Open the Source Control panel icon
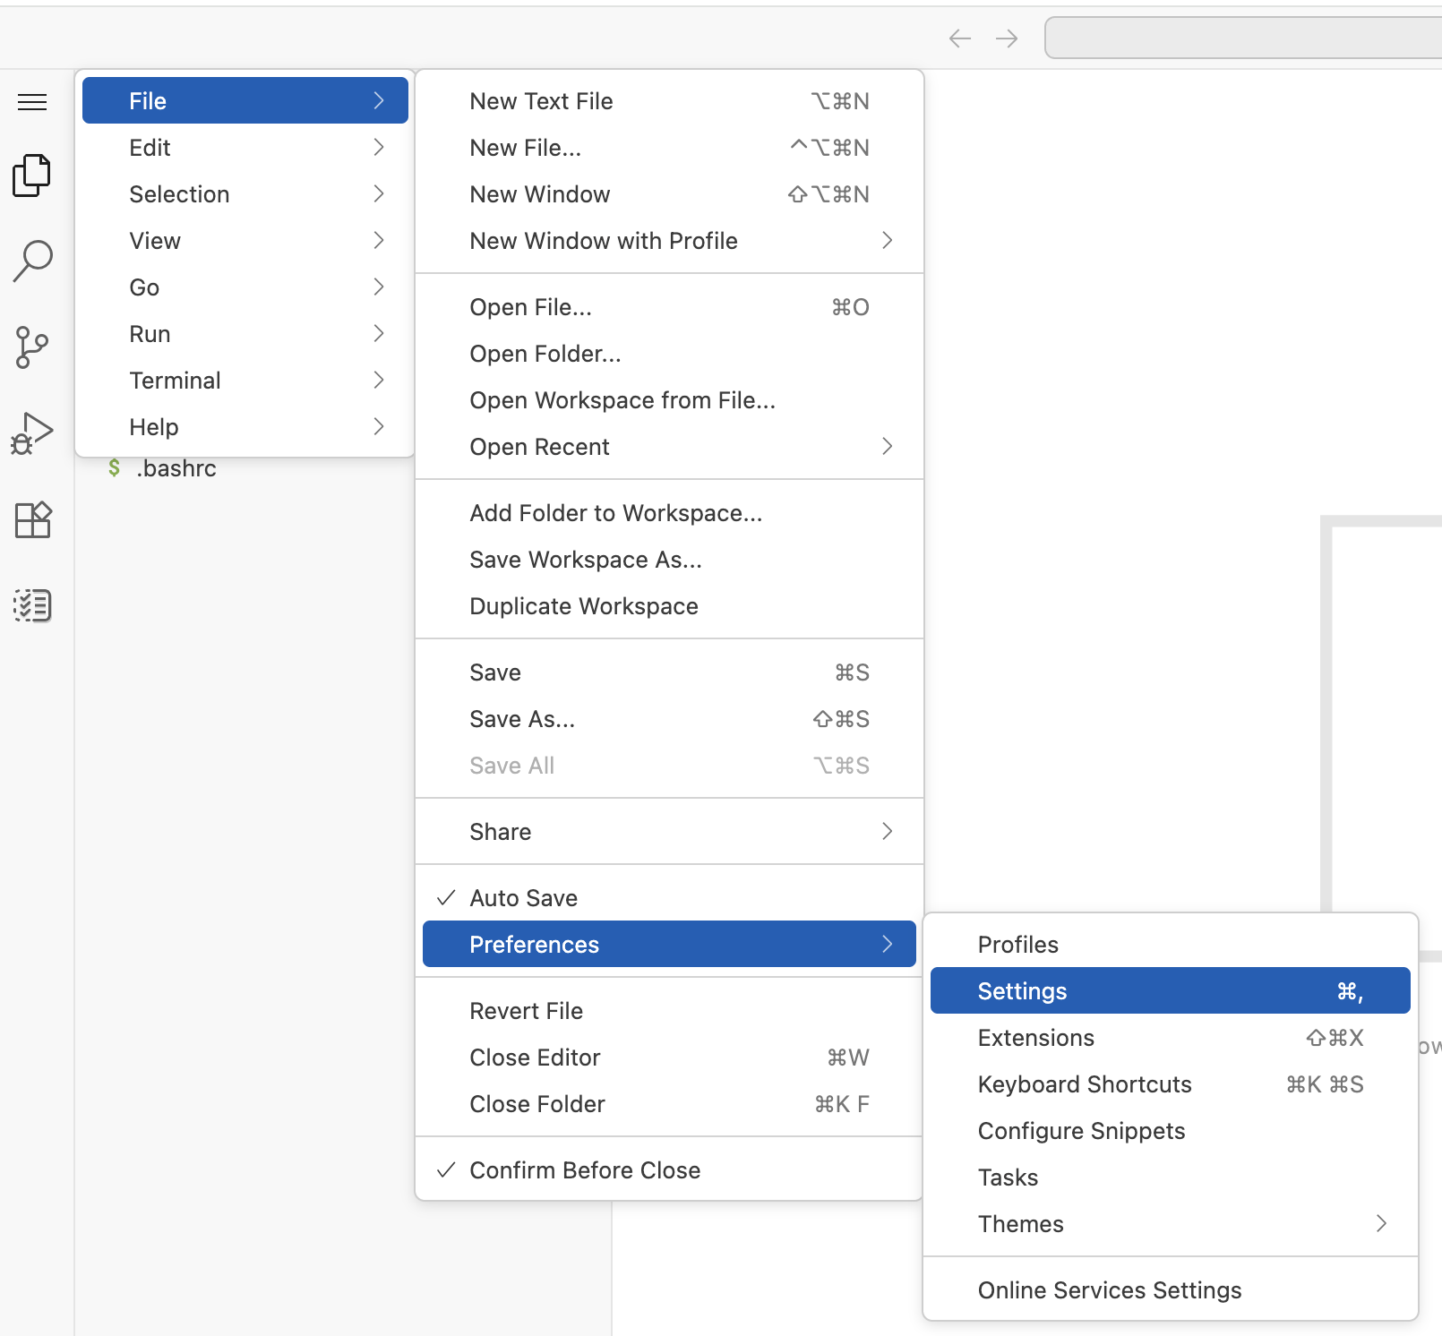 (x=32, y=347)
